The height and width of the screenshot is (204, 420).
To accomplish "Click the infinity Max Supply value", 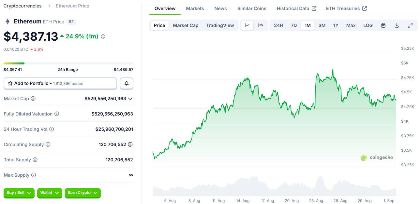I will [x=131, y=175].
